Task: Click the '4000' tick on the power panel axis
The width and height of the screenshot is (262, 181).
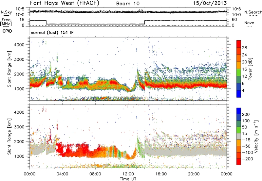Action: click(x=19, y=45)
